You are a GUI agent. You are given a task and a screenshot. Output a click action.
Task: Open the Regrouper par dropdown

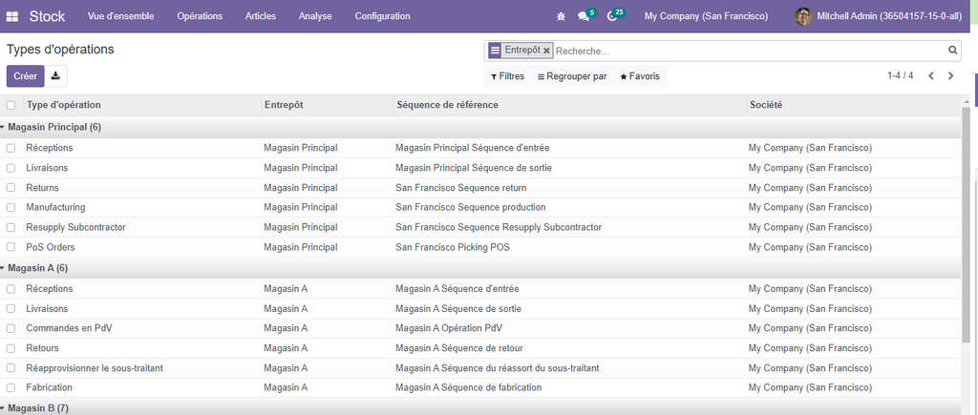tap(571, 76)
